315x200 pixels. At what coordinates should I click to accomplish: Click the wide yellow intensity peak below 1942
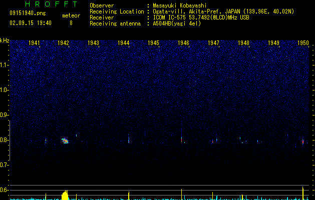click(x=65, y=195)
